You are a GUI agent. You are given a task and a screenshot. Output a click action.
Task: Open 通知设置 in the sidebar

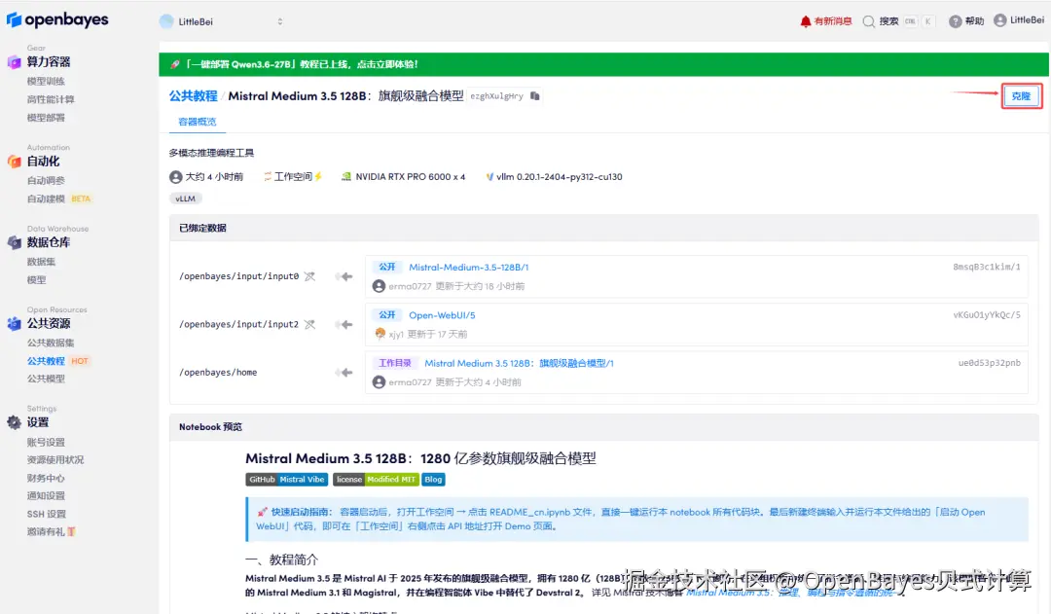[46, 496]
